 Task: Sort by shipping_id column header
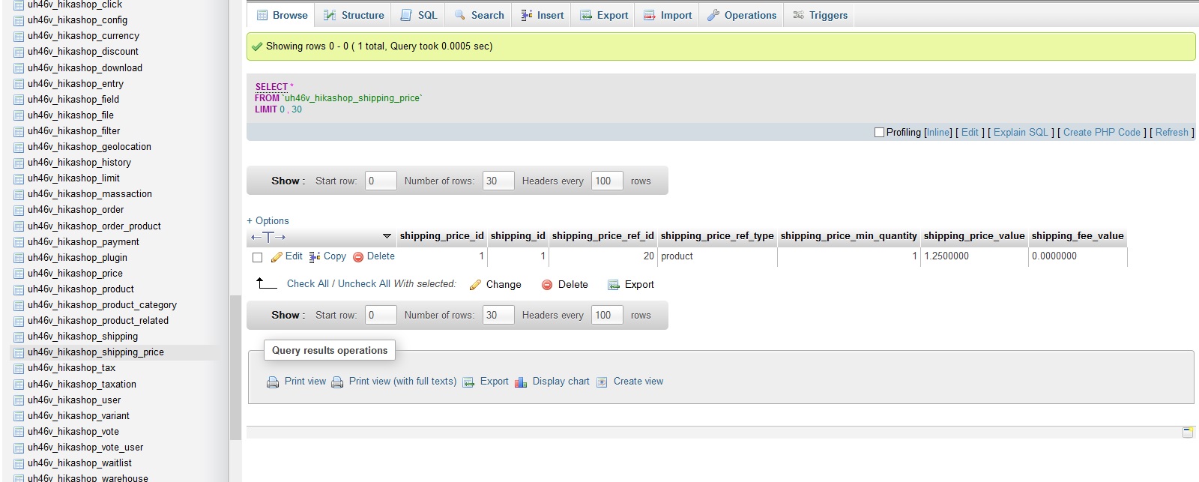(518, 236)
